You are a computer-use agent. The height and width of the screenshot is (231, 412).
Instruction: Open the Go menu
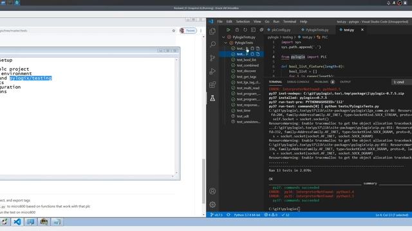click(x=267, y=21)
